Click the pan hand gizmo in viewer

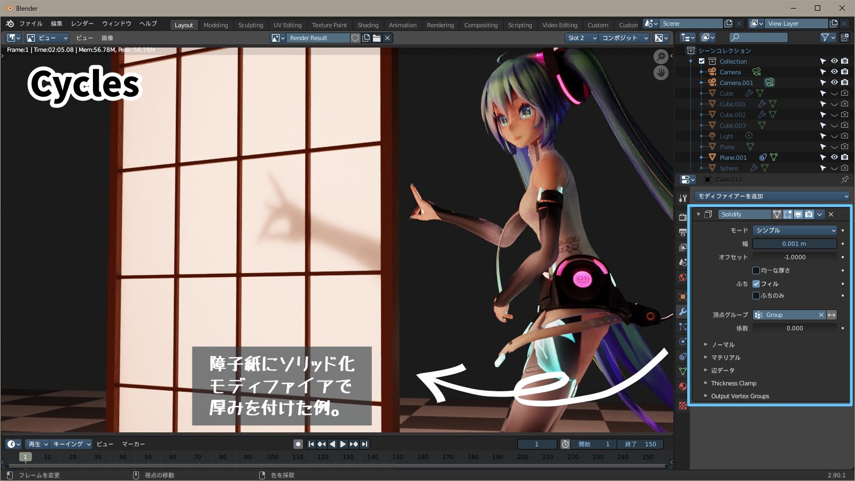pos(661,73)
